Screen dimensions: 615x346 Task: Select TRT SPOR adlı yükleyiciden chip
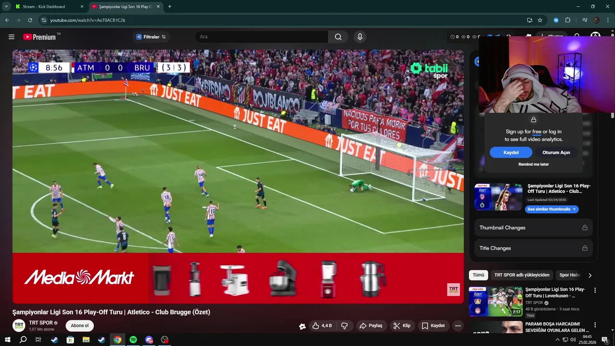522,275
